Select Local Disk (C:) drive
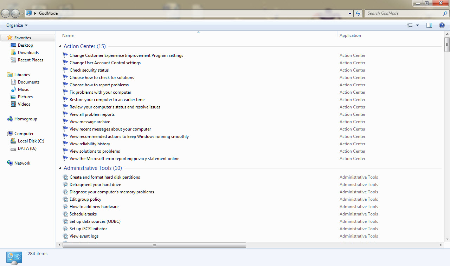The image size is (450, 266). click(31, 141)
